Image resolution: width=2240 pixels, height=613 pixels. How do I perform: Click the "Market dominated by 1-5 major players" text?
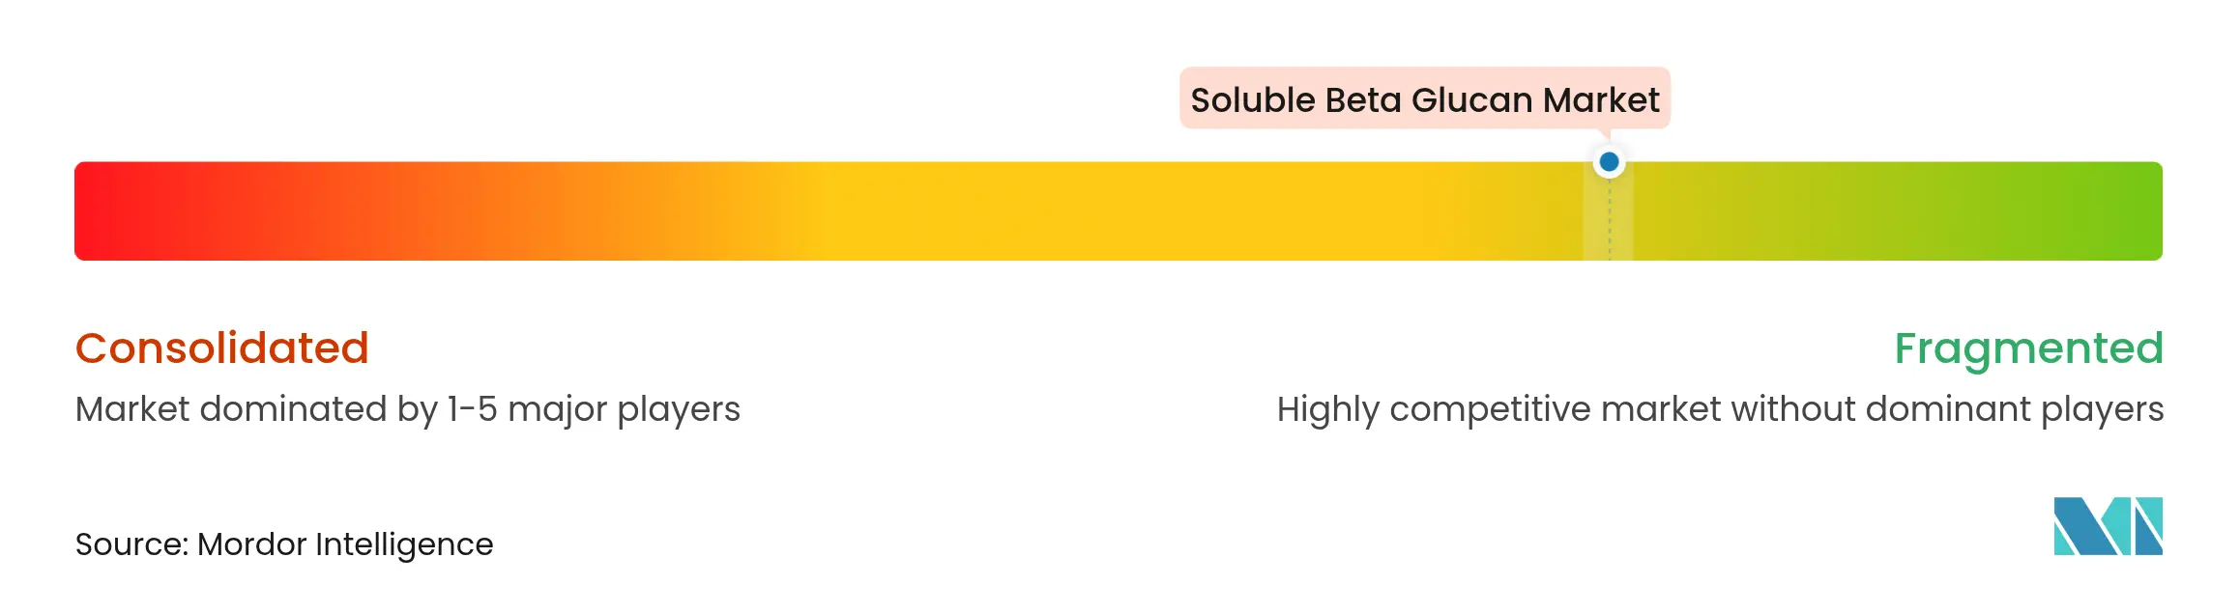pos(407,409)
